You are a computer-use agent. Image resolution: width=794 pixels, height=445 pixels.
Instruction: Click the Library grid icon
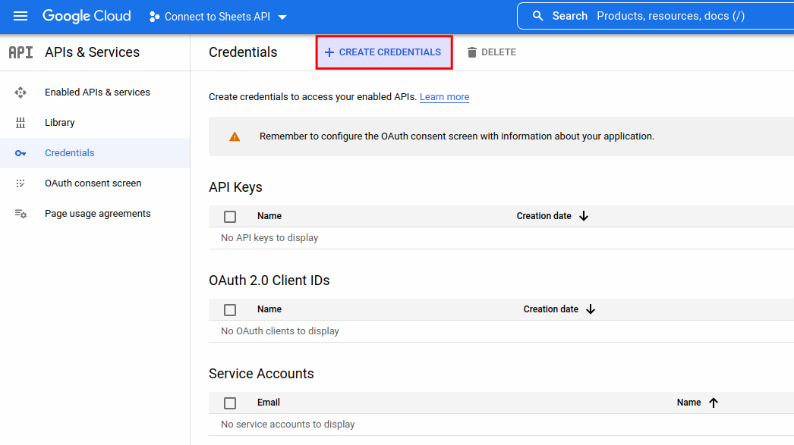click(20, 123)
